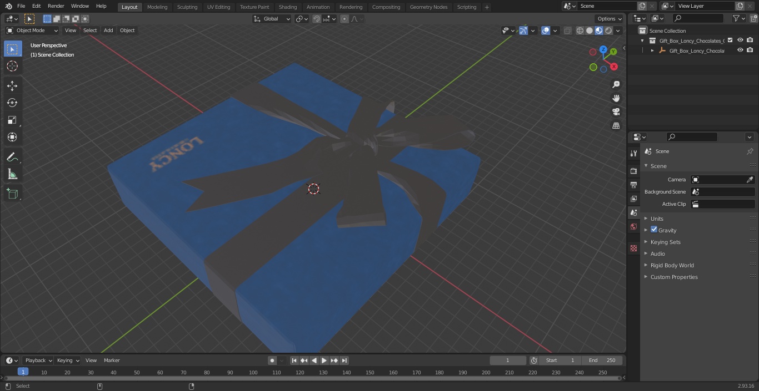The image size is (759, 391).
Task: Hide the child Gift_Box_Loncy_Chocola object eye icon
Action: pyautogui.click(x=740, y=50)
